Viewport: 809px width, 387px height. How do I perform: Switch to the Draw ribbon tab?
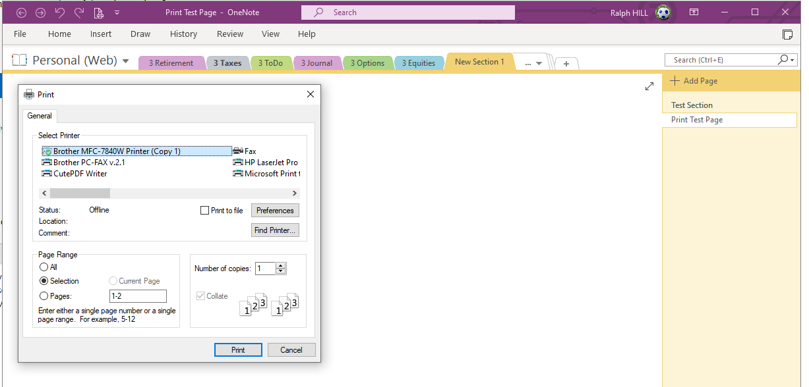(140, 34)
